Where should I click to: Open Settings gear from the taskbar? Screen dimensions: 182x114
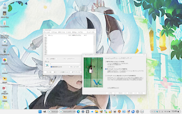pyautogui.click(x=83, y=112)
